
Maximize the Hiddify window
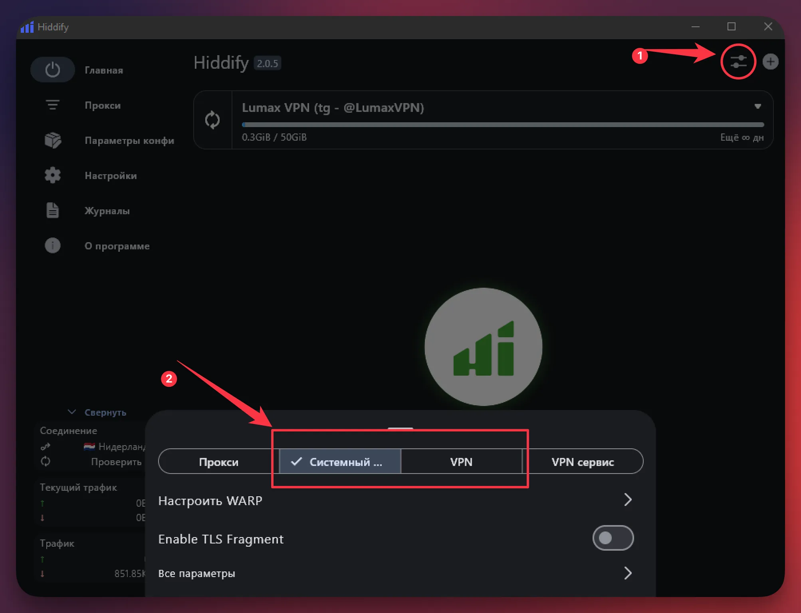[x=732, y=27]
